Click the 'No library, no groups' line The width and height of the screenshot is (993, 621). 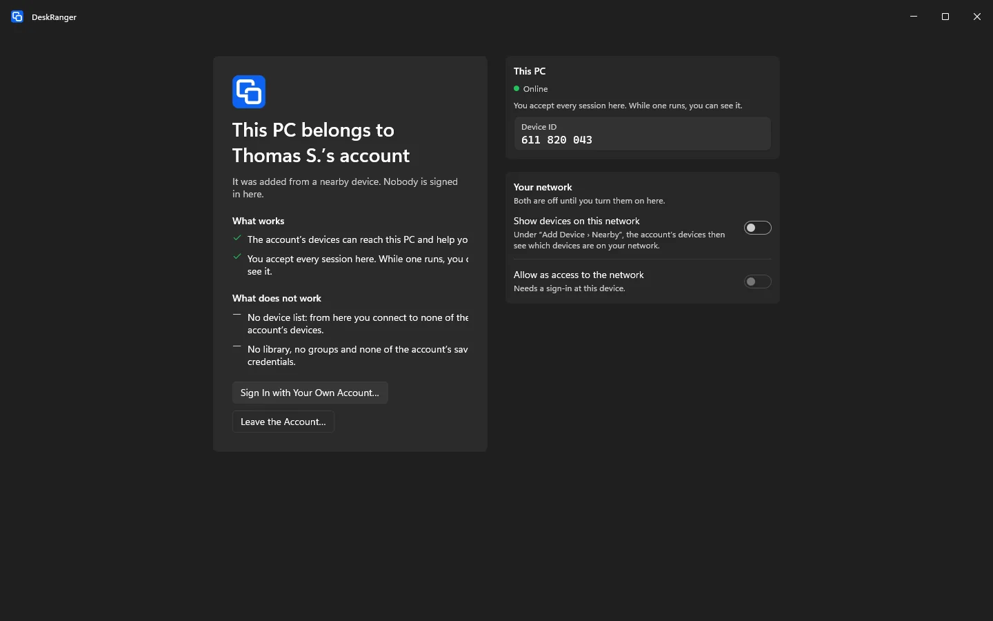pos(358,355)
